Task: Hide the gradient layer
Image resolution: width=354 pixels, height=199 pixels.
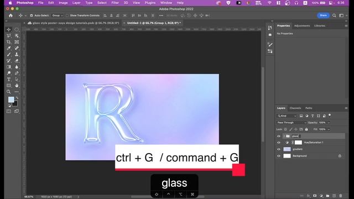Action: [279, 149]
